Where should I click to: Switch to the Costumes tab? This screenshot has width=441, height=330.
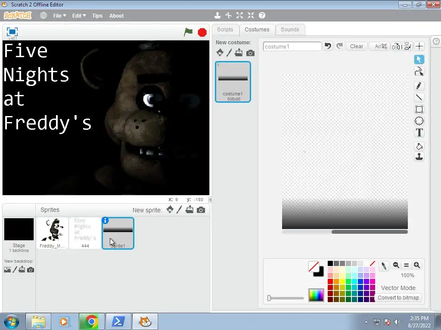(257, 30)
